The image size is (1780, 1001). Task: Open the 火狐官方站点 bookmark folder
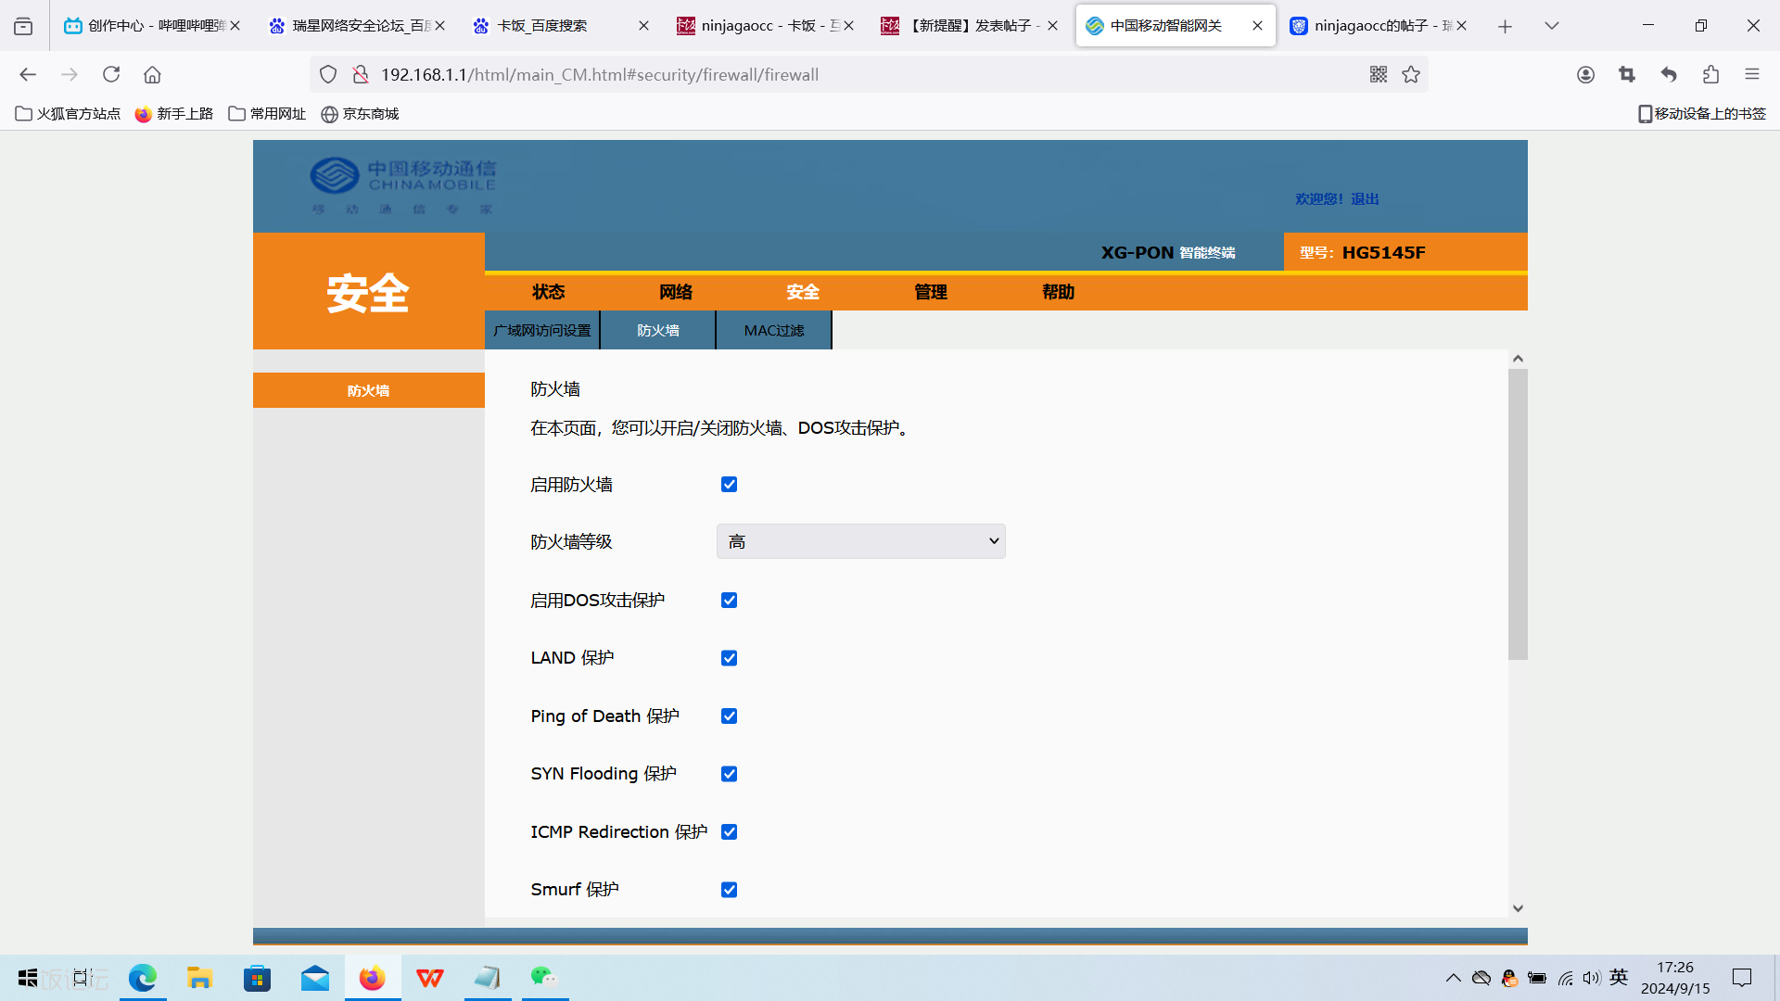(x=69, y=114)
